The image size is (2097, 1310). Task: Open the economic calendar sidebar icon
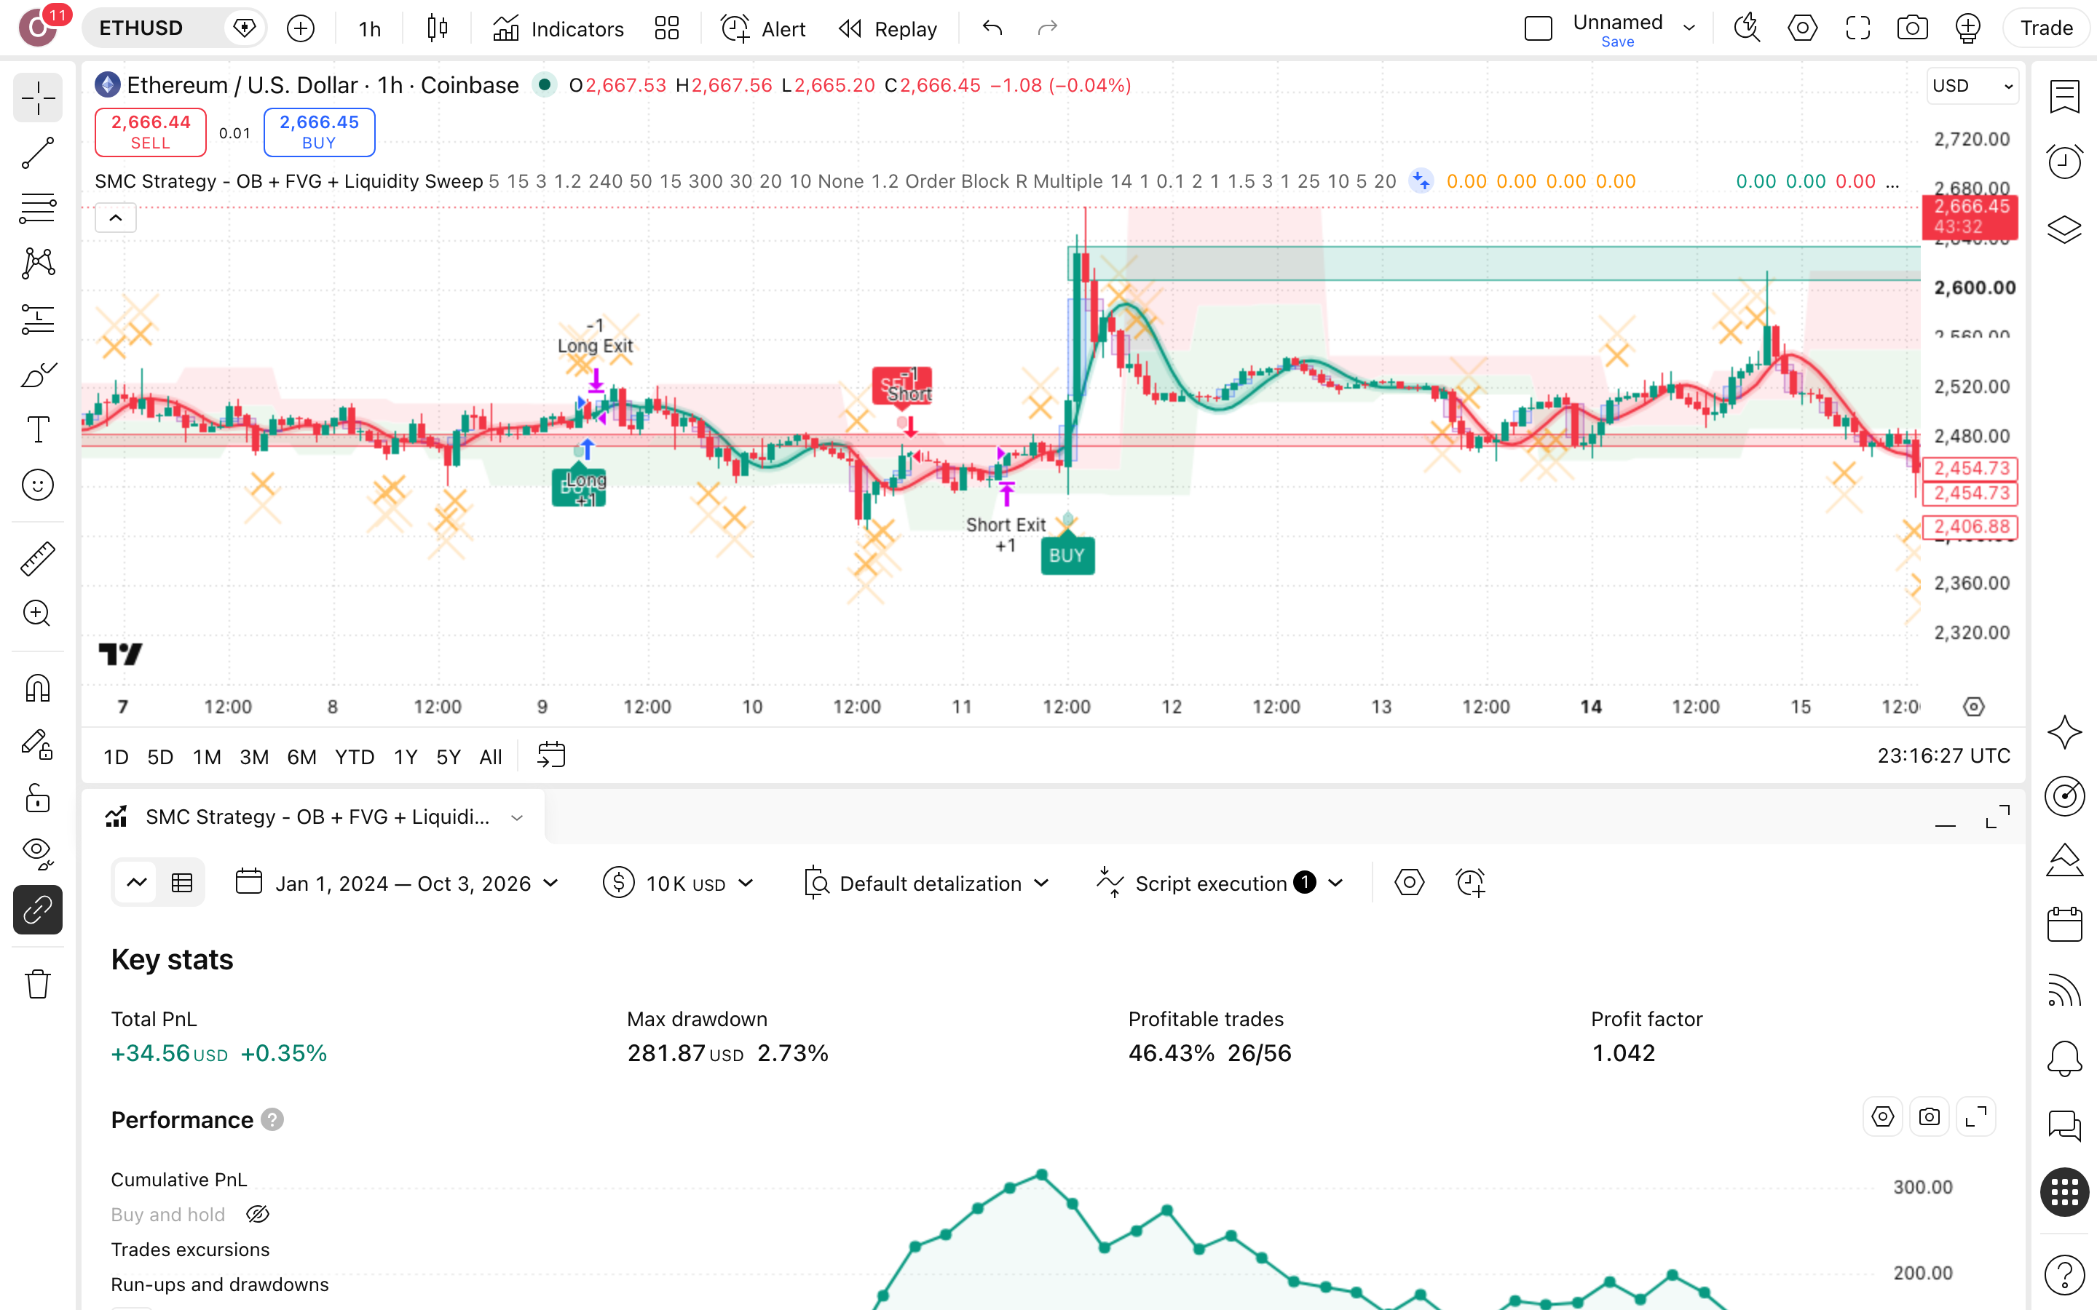coord(2064,924)
